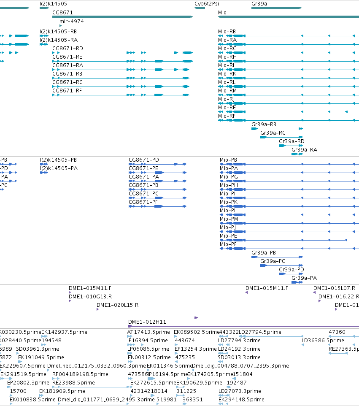The image size is (359, 406).
Task: Select protein CG8671-PF
Action: click(158, 206)
